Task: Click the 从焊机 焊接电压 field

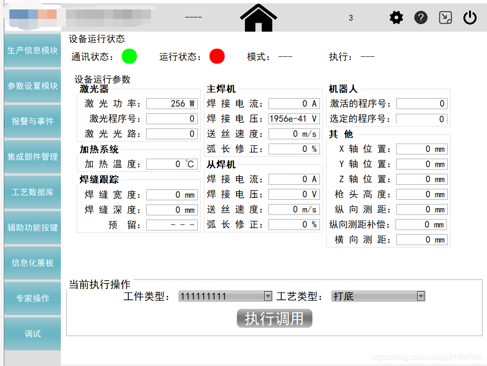Action: click(294, 195)
